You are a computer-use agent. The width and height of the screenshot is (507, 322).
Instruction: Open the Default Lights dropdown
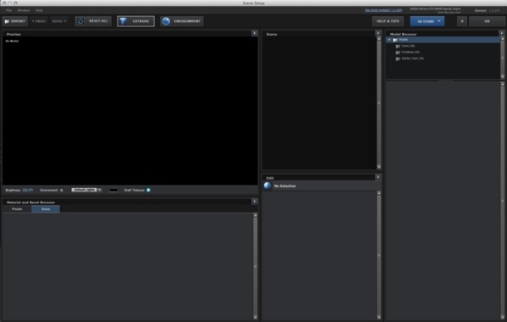click(x=86, y=190)
